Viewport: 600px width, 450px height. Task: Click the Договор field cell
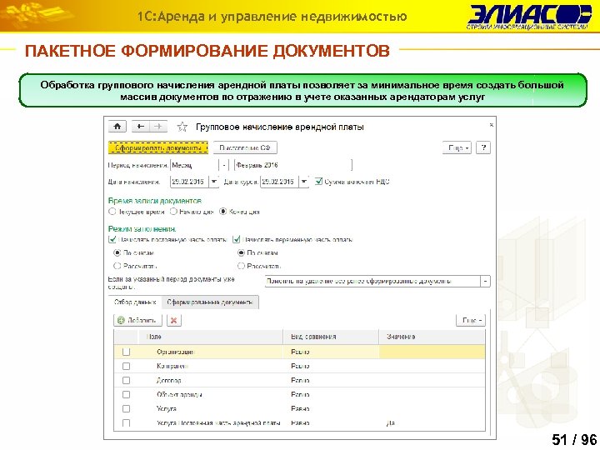click(x=210, y=380)
